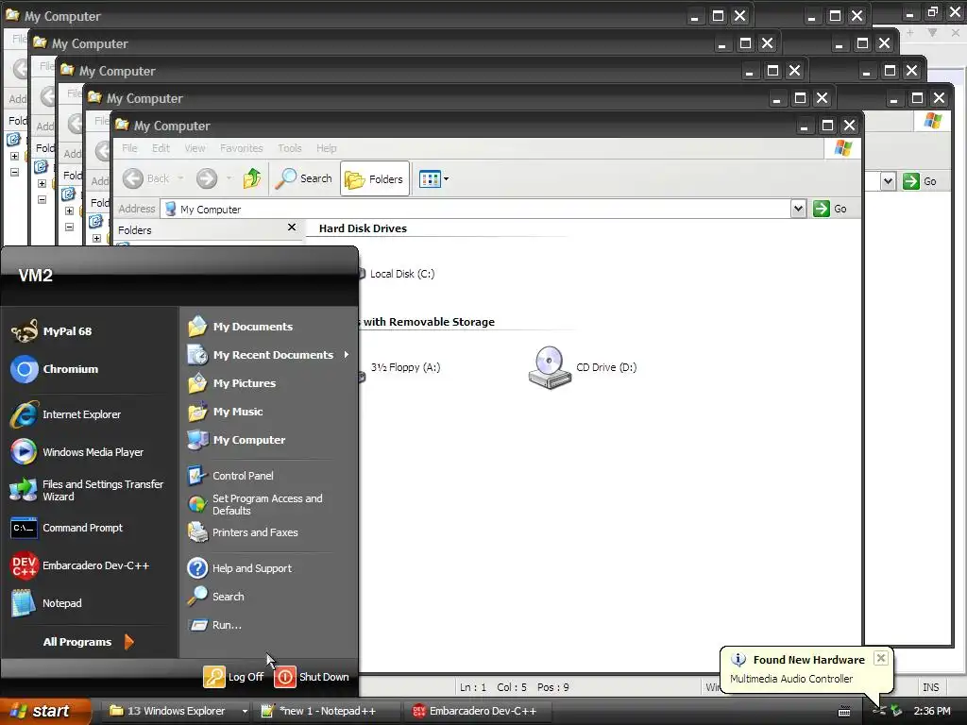Screen dimensions: 967x725
Task: Click Go button in background window
Action: pyautogui.click(x=920, y=181)
